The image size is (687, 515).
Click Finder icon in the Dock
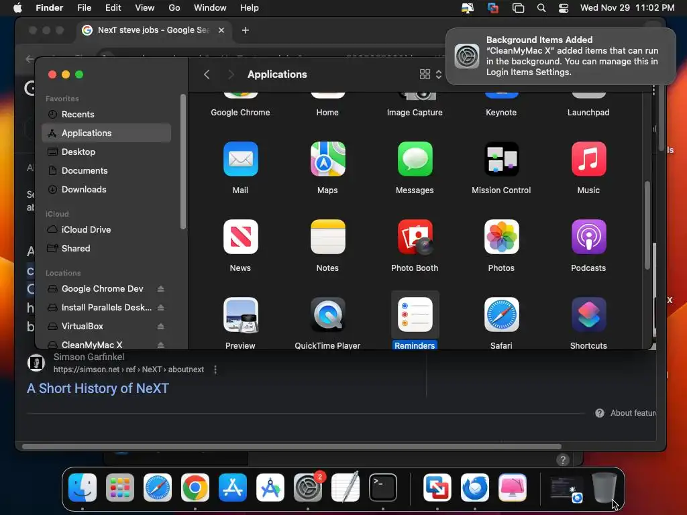(x=83, y=488)
